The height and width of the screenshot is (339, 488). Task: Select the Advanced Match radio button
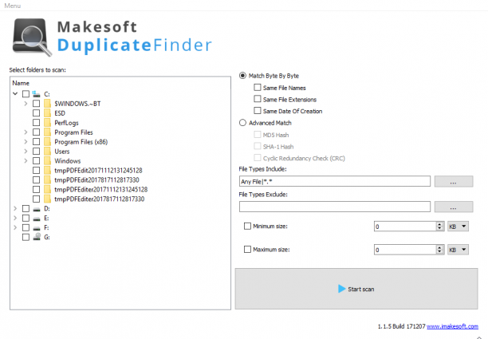[x=242, y=123]
